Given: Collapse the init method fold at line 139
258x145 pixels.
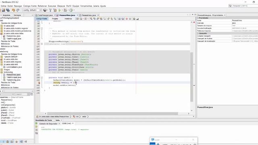Looking at the screenshot, I should (42, 77).
